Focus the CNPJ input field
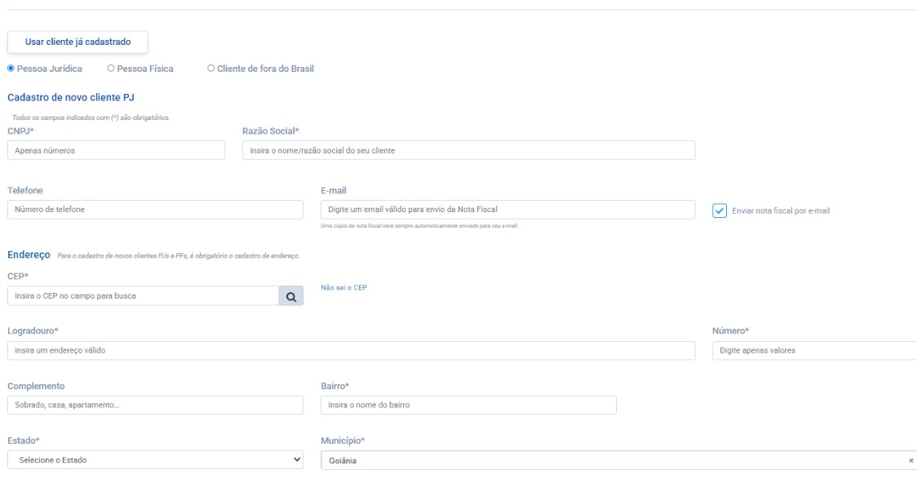Screen dimensions: 917x492 pyautogui.click(x=116, y=150)
